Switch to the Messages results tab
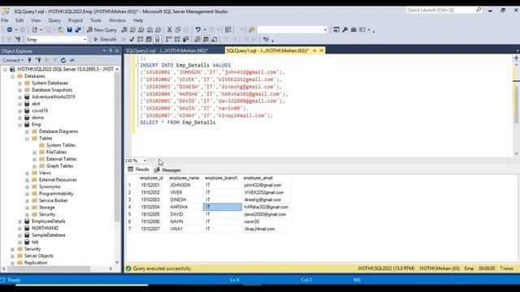The width and height of the screenshot is (520, 292). click(167, 170)
